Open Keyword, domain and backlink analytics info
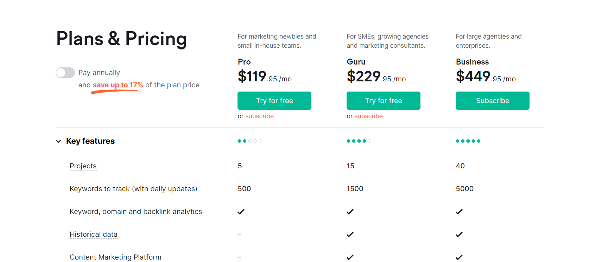This screenshot has width=608, height=262. [136, 211]
